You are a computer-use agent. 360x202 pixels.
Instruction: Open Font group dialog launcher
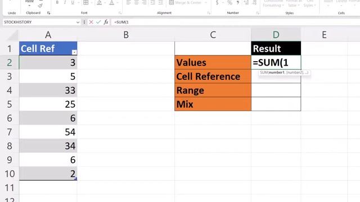[120, 13]
